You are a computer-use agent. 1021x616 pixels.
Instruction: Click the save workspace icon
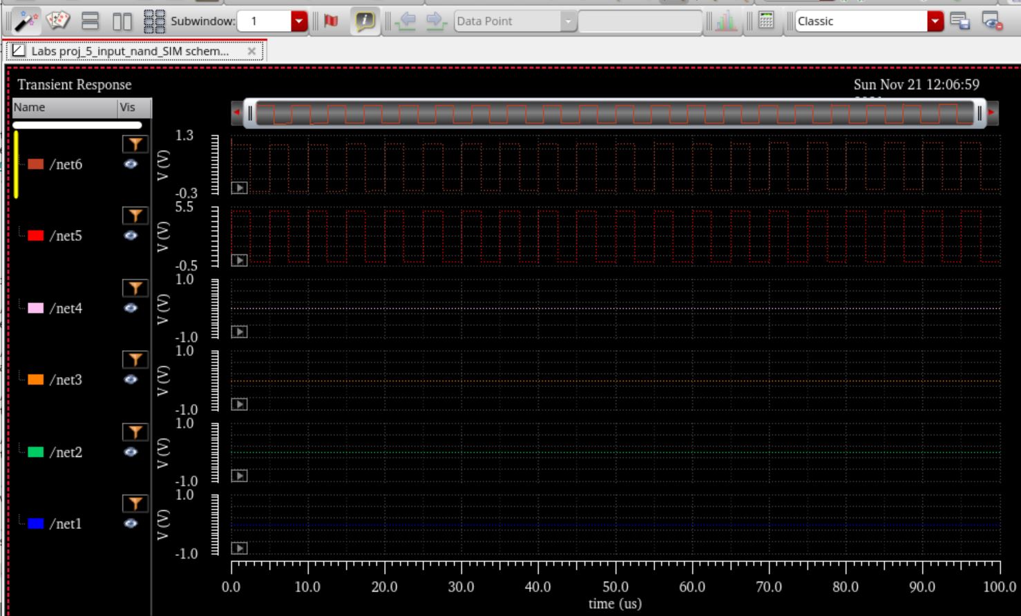[x=960, y=21]
